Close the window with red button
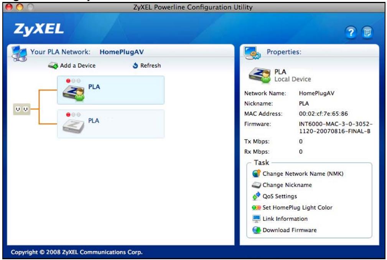 click(x=9, y=7)
